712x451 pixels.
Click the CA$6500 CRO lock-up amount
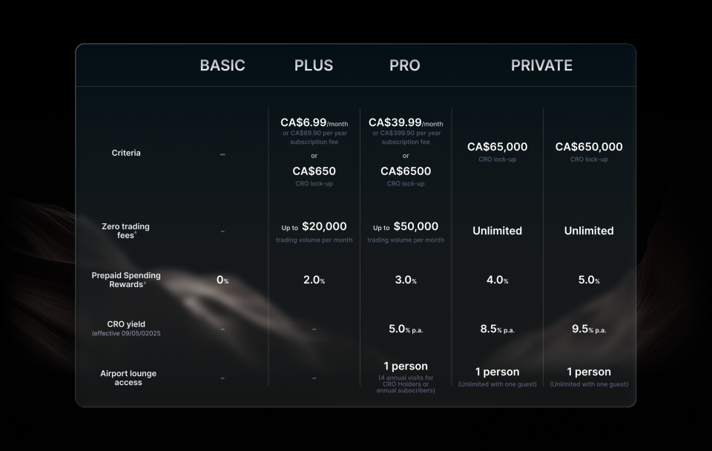point(406,171)
